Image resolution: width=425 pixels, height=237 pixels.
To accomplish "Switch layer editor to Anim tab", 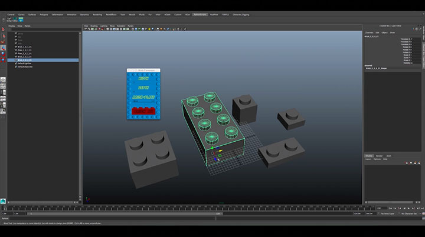I will pyautogui.click(x=388, y=156).
